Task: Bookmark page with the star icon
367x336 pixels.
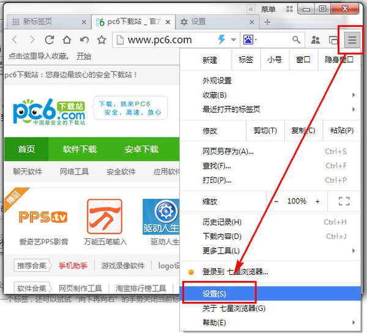Action: [x=102, y=40]
